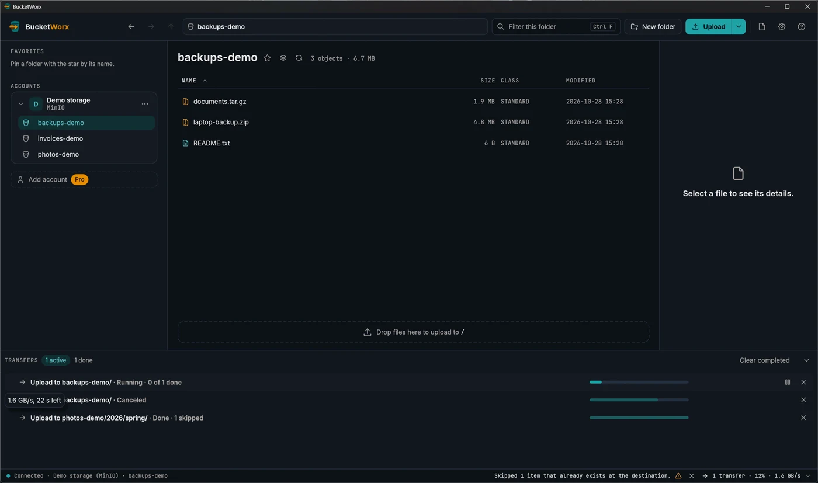
Task: Click Clear completed in Transfers
Action: 764,360
